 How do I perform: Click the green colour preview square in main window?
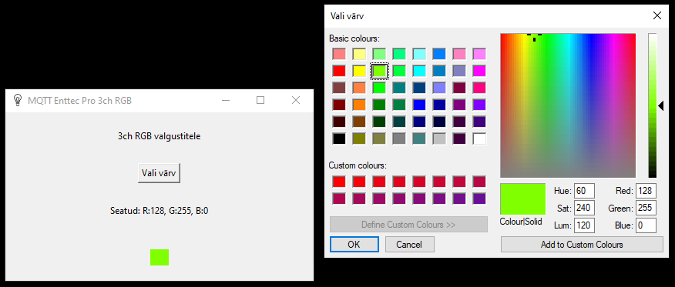(160, 257)
